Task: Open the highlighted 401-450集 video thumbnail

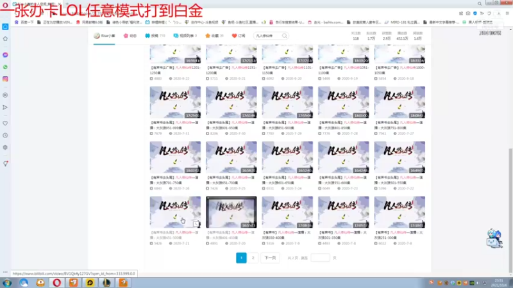Action: (x=231, y=212)
